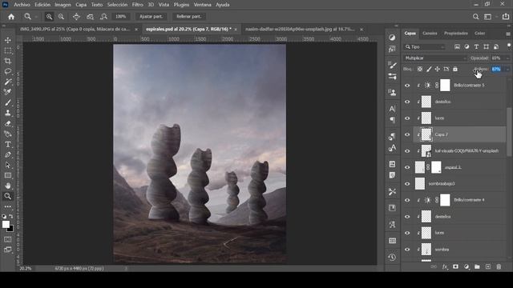
Task: Create a new layer
Action: [488, 266]
